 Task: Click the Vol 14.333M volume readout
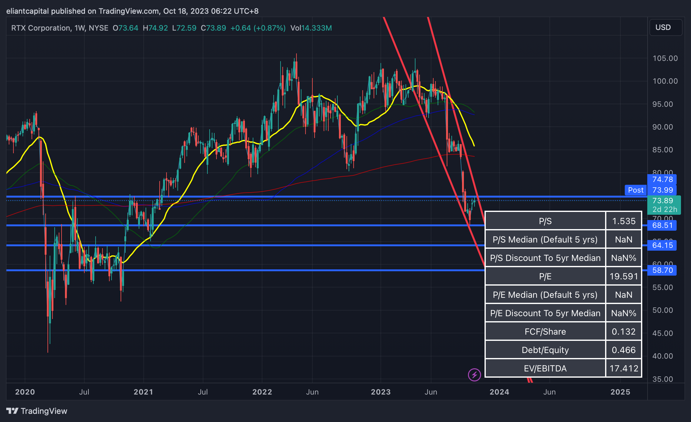pyautogui.click(x=311, y=28)
